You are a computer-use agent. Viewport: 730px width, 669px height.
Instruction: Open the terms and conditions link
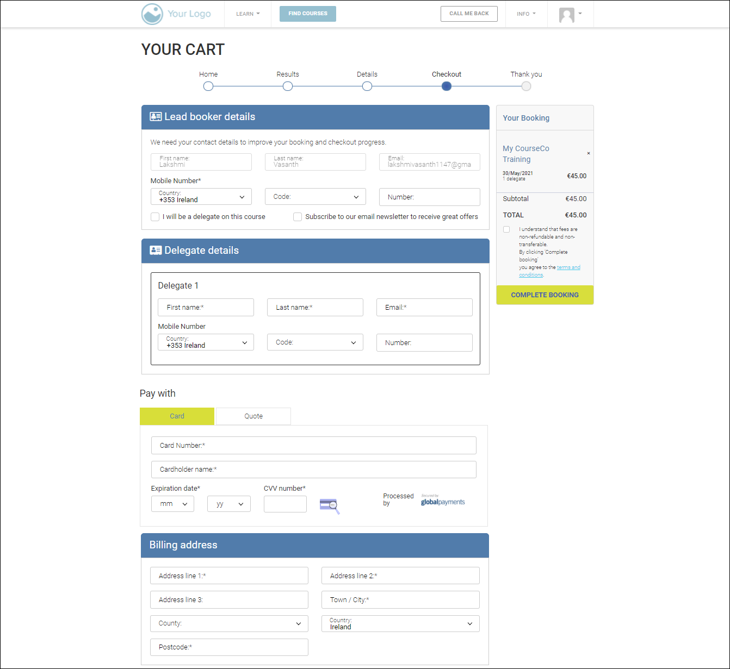[x=568, y=267]
